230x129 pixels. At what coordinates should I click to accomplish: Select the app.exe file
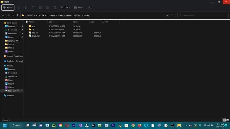pyautogui.click(x=35, y=33)
